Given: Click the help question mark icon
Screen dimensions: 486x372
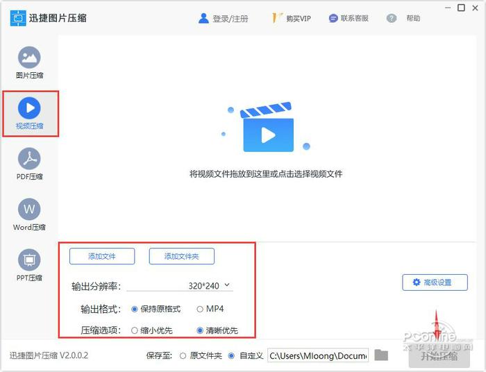Looking at the screenshot, I should [392, 18].
